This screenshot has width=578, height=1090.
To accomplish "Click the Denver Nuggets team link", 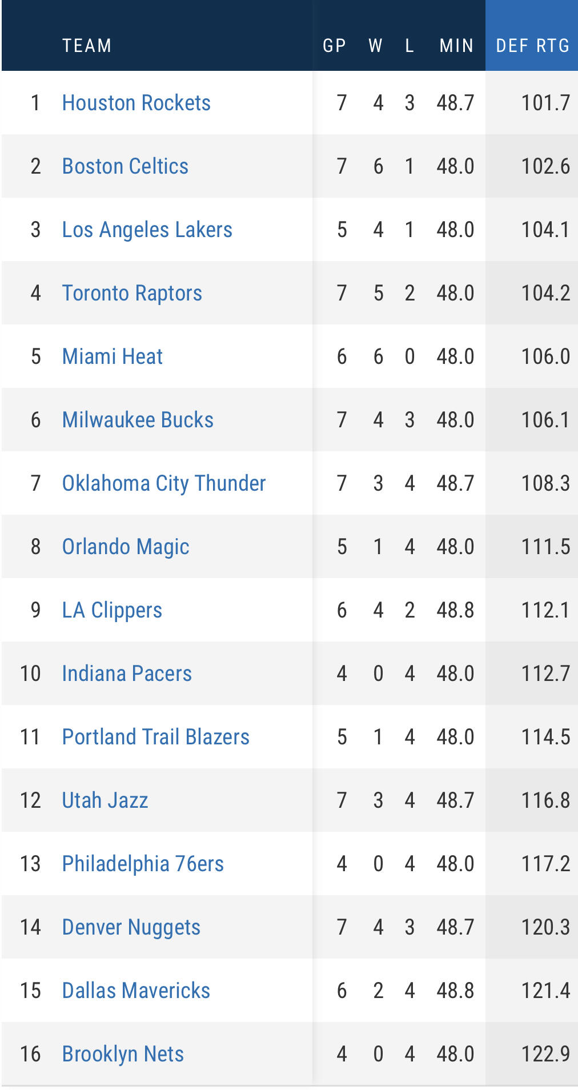I will pyautogui.click(x=131, y=927).
